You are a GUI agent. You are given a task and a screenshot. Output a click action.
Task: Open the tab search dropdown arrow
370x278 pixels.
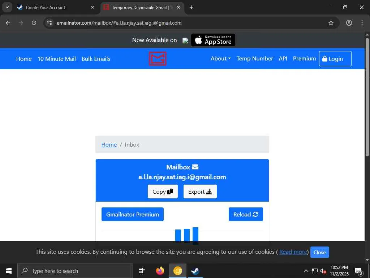pyautogui.click(x=7, y=7)
